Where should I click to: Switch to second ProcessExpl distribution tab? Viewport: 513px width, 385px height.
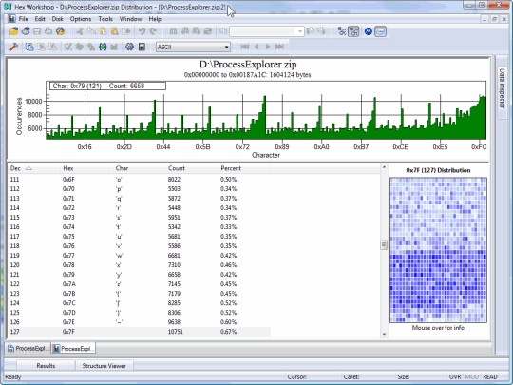[x=73, y=348]
